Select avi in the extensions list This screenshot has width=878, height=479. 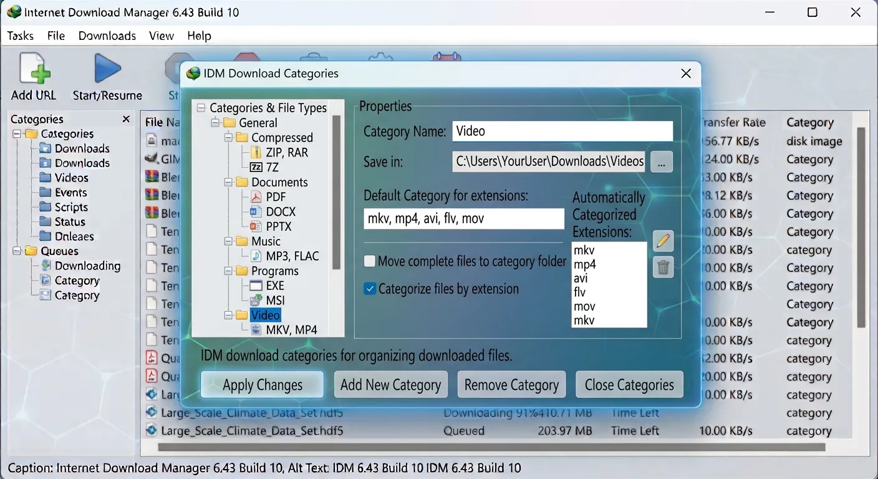[x=581, y=278]
